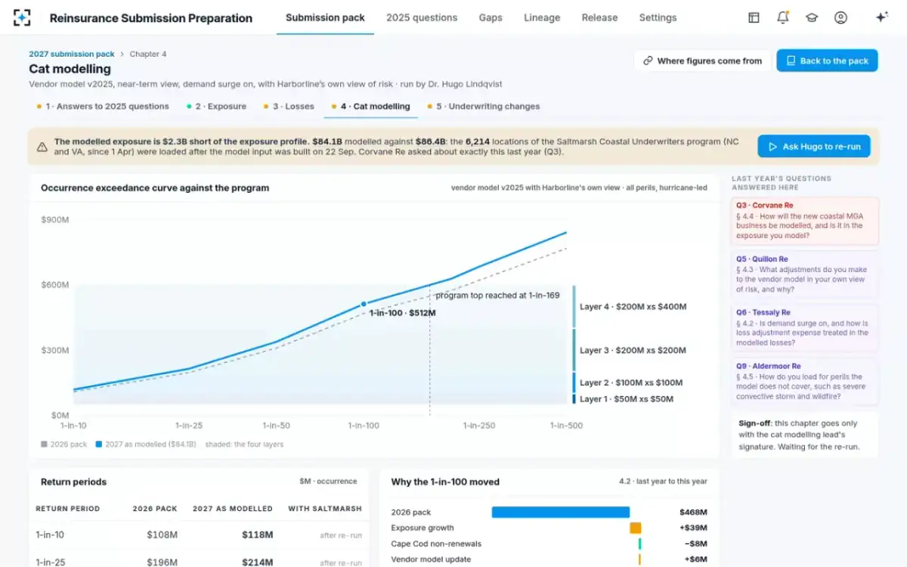Click the Vendor model update row label
This screenshot has width=907, height=567.
pyautogui.click(x=431, y=559)
